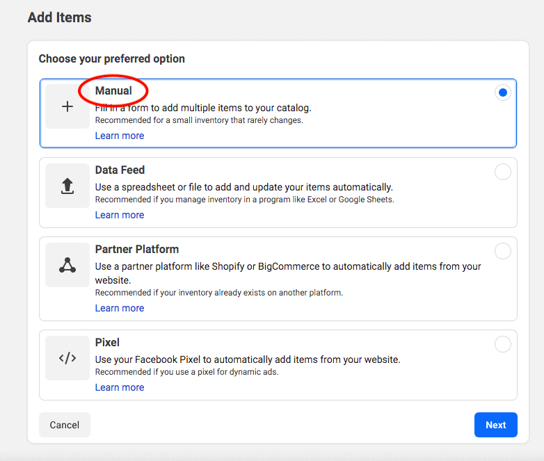Choose the Partner Platform radio button
The height and width of the screenshot is (461, 544).
502,251
